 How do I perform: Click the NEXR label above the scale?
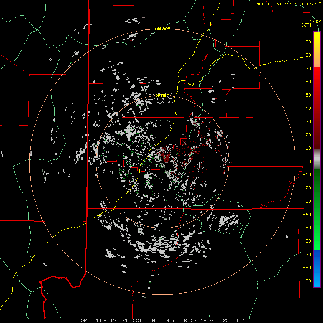point(315,22)
